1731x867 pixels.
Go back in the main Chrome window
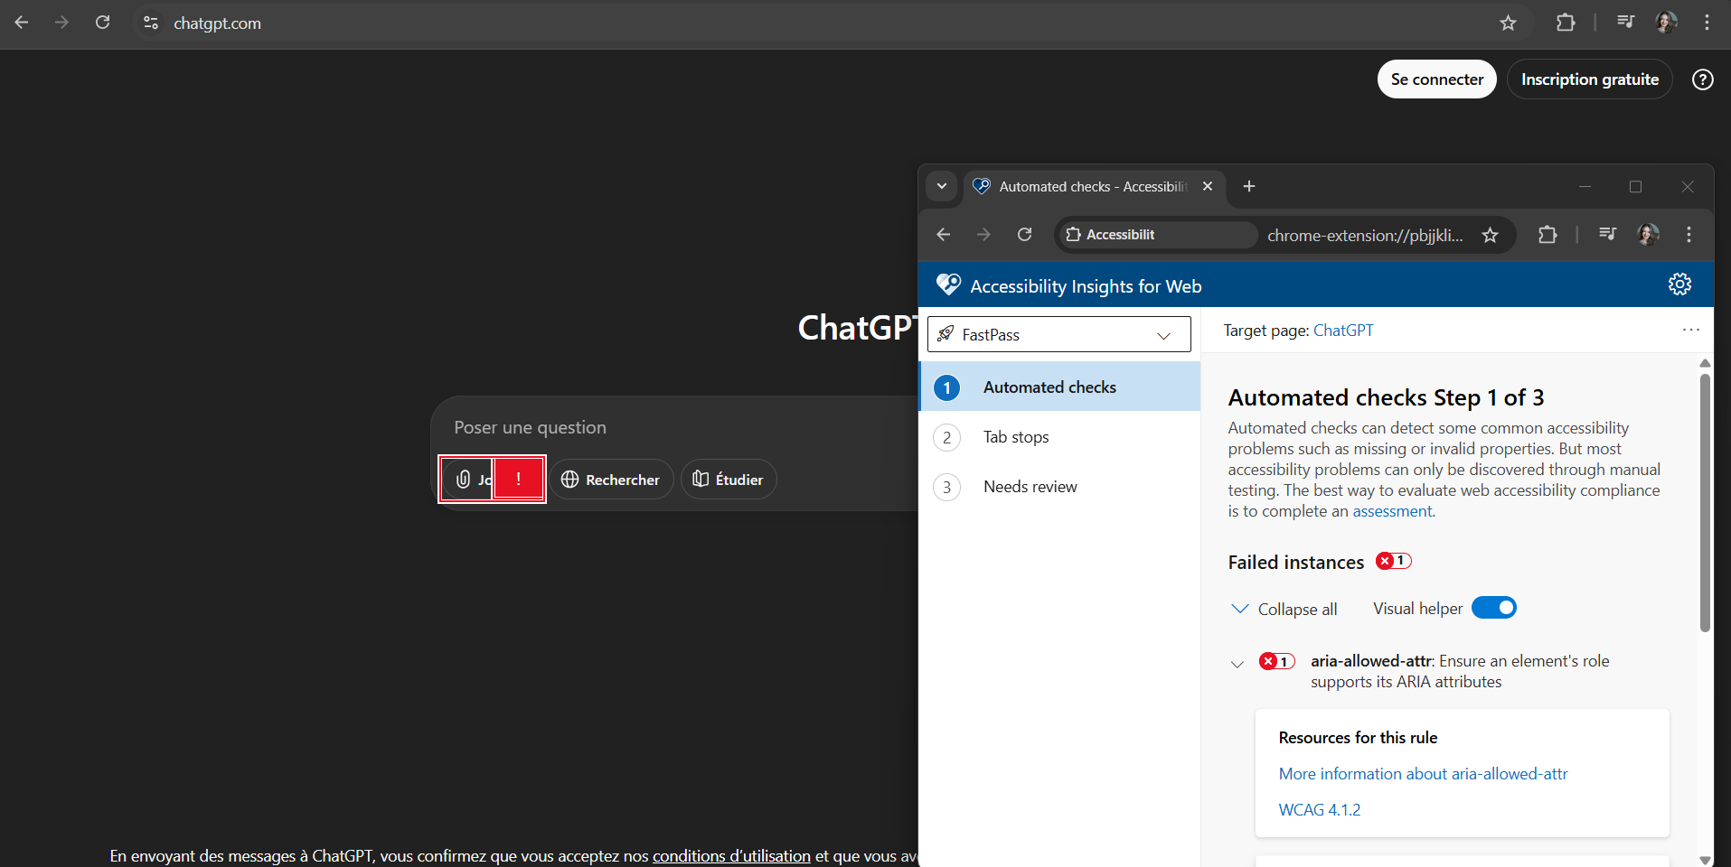point(22,23)
